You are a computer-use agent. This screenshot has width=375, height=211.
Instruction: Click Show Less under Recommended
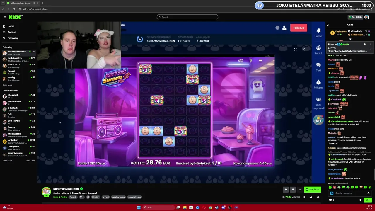[x=30, y=161]
